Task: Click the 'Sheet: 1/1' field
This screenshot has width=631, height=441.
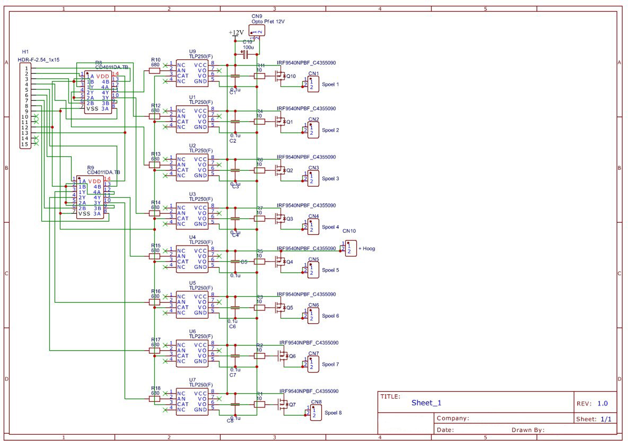Action: pyautogui.click(x=593, y=419)
